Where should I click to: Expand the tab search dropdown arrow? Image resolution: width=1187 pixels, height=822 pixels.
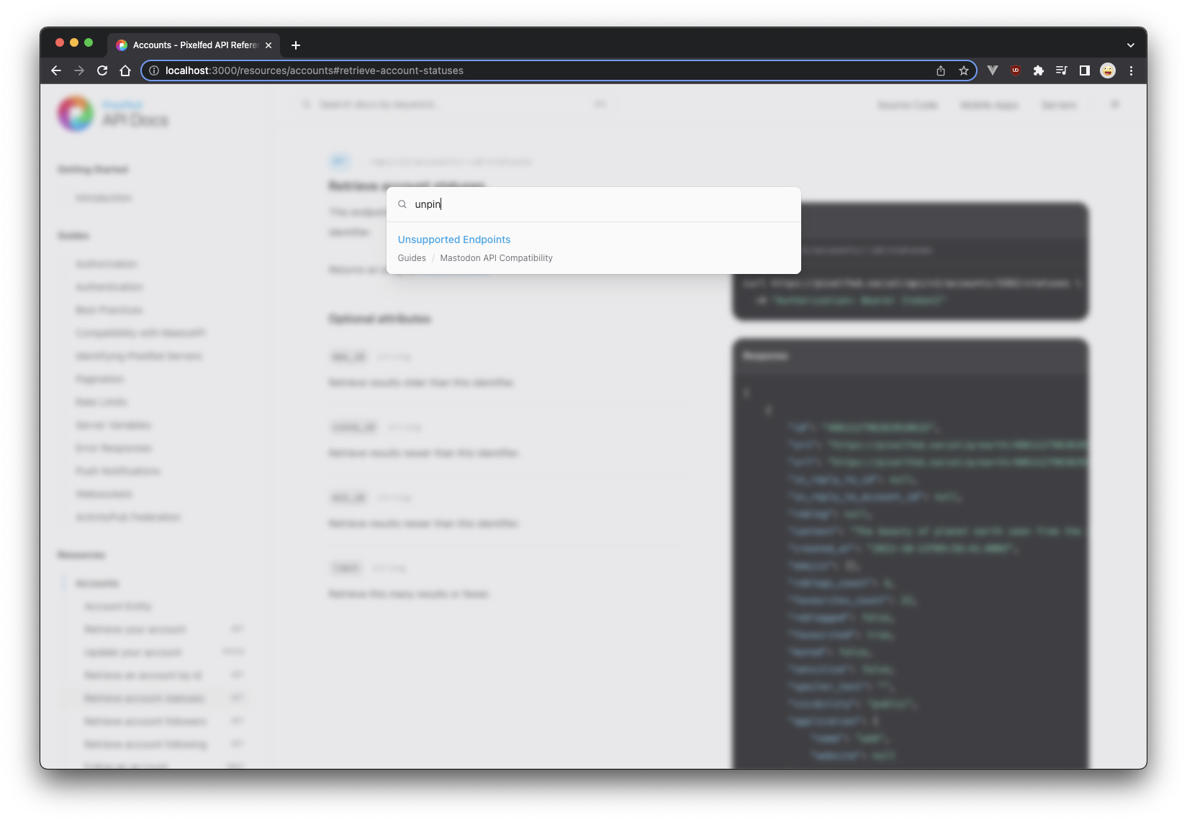coord(1131,45)
